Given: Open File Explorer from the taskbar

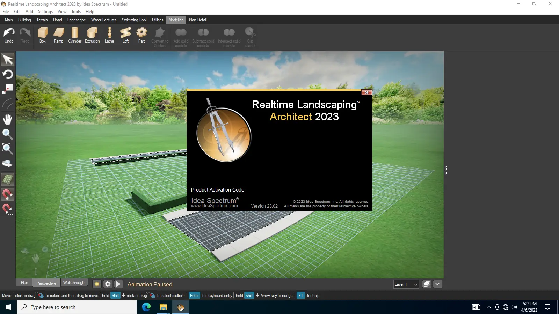Looking at the screenshot, I should 163,307.
